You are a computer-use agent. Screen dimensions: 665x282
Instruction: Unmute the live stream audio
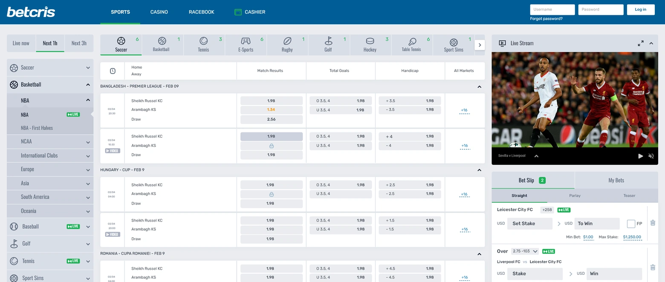(x=651, y=156)
